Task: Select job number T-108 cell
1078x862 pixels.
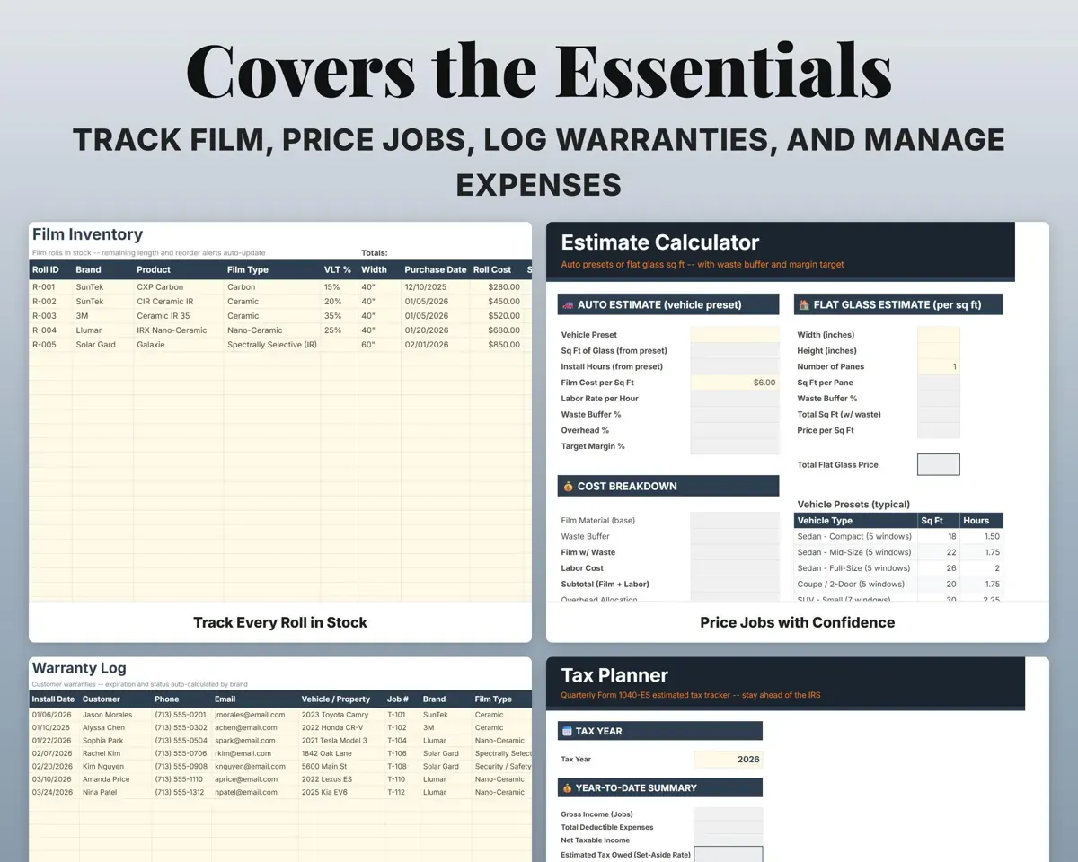Action: [403, 767]
